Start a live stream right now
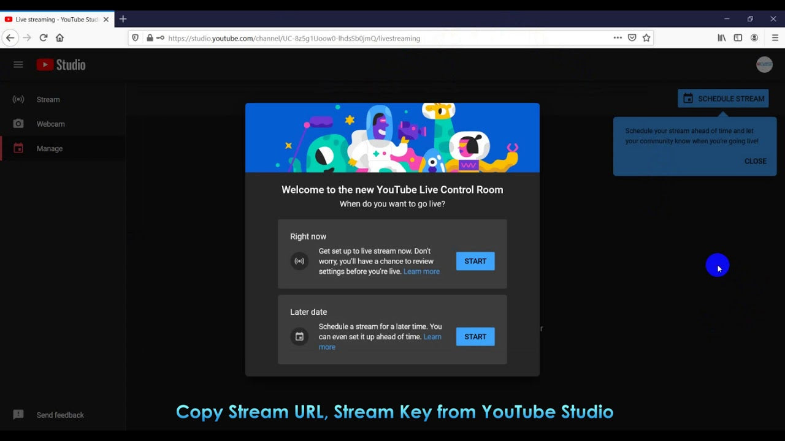 click(x=475, y=262)
